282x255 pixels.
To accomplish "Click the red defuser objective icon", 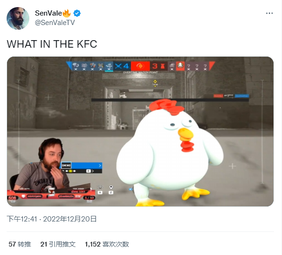I will [x=140, y=66].
